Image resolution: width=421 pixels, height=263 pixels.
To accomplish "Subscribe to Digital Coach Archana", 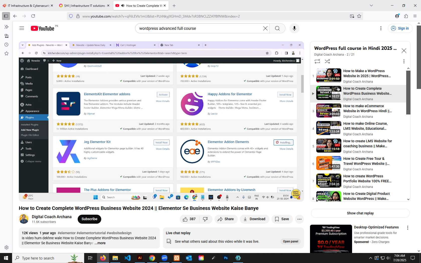I will (x=89, y=219).
